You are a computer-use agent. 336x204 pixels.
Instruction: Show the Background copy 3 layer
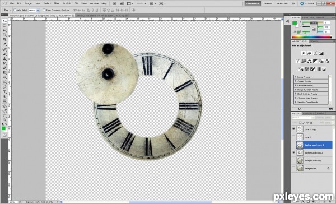[293, 145]
